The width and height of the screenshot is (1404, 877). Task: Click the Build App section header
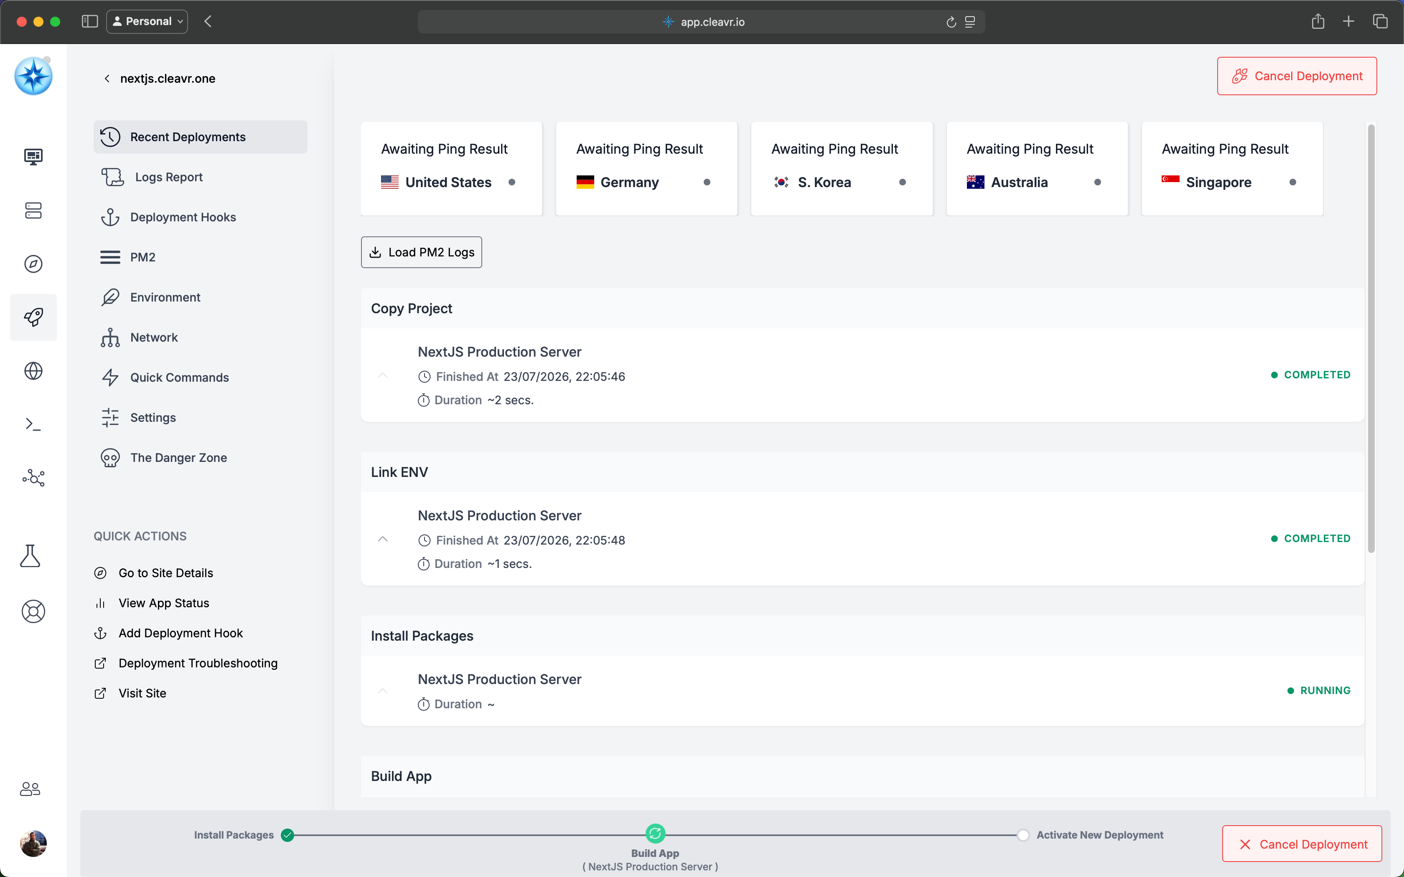(862, 776)
